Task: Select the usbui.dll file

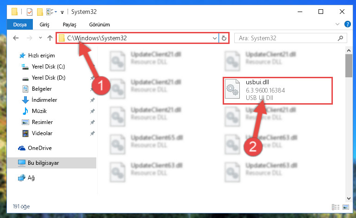Action: point(278,91)
